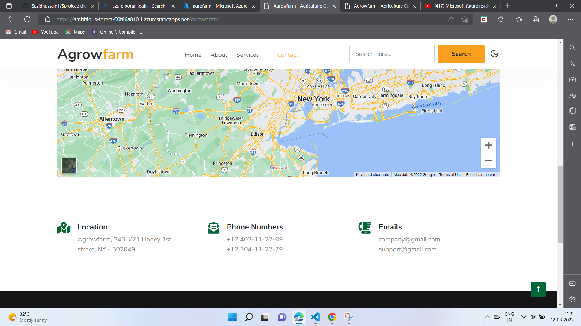Focus the Search here input field

pos(392,54)
